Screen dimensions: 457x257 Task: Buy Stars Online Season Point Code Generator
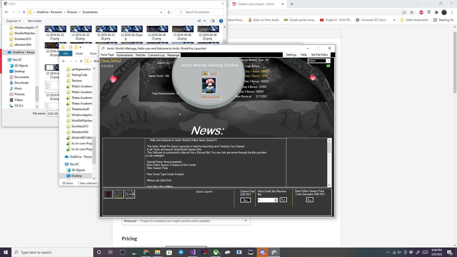coord(310,200)
